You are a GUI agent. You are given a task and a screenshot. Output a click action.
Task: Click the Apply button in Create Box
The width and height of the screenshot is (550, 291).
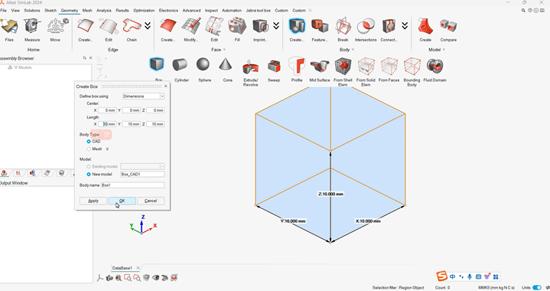coord(93,201)
